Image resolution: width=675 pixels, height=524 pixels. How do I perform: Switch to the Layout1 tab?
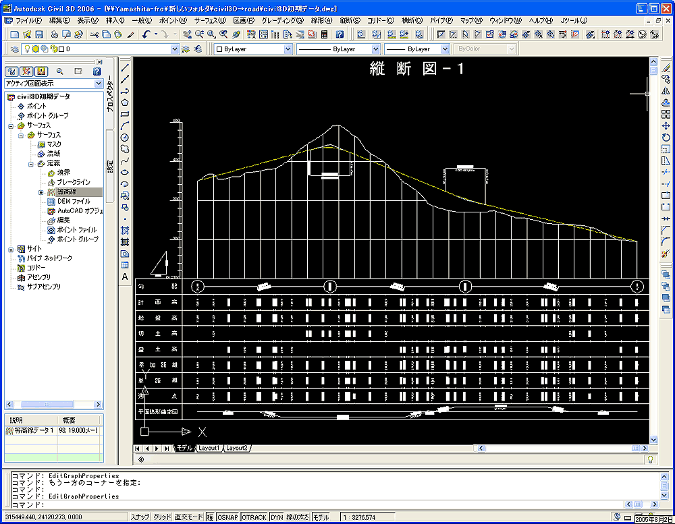point(209,448)
